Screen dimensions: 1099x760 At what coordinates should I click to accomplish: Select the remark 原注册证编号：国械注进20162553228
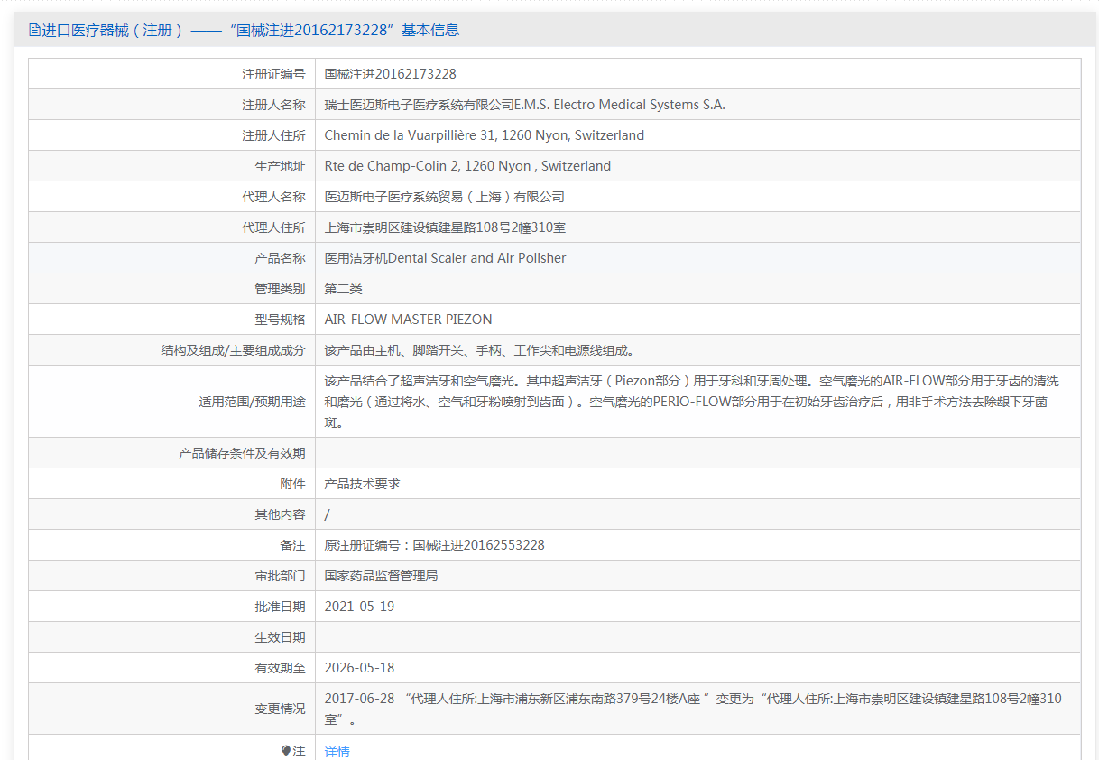(x=435, y=545)
